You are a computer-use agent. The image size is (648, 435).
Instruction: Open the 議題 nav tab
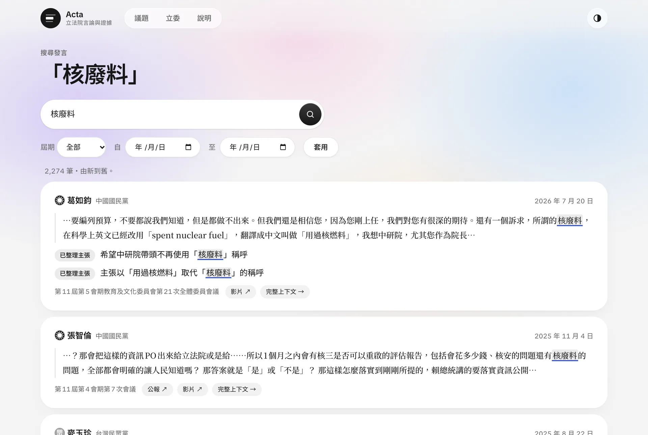[141, 18]
